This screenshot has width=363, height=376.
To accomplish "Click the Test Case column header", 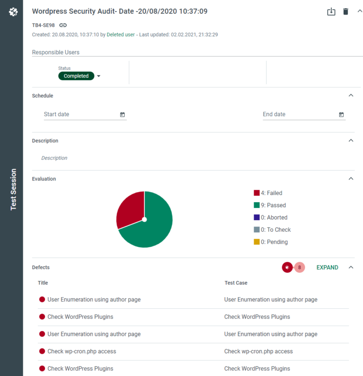I will (236, 283).
